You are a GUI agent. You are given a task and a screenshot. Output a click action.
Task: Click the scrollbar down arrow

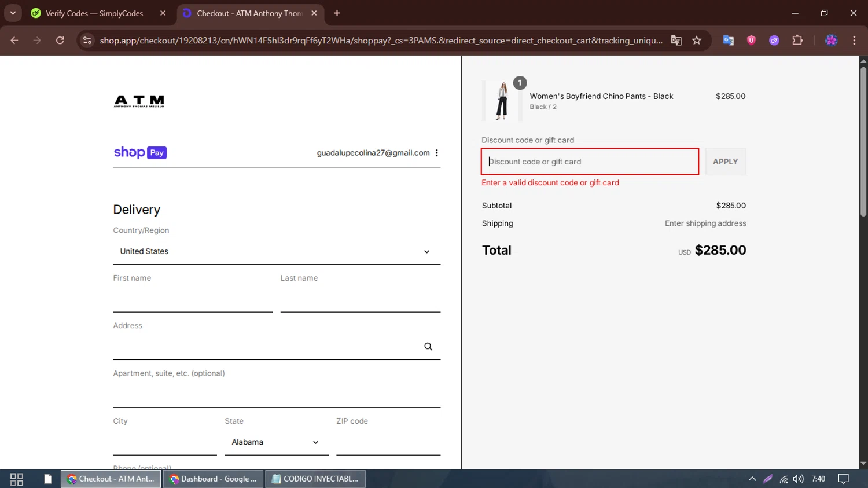point(863,464)
